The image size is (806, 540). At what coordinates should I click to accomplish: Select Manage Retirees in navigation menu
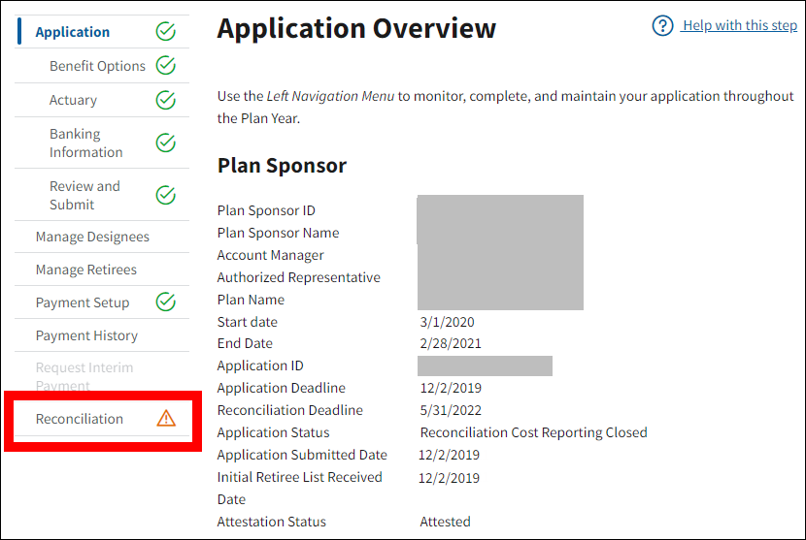click(86, 270)
